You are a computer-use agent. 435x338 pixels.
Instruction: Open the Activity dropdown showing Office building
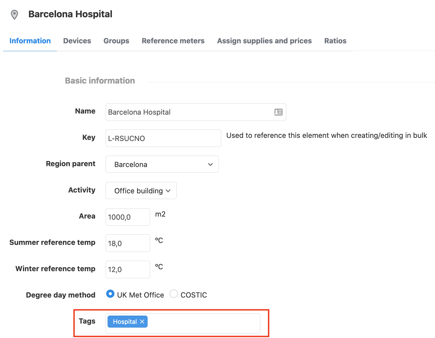tap(141, 191)
